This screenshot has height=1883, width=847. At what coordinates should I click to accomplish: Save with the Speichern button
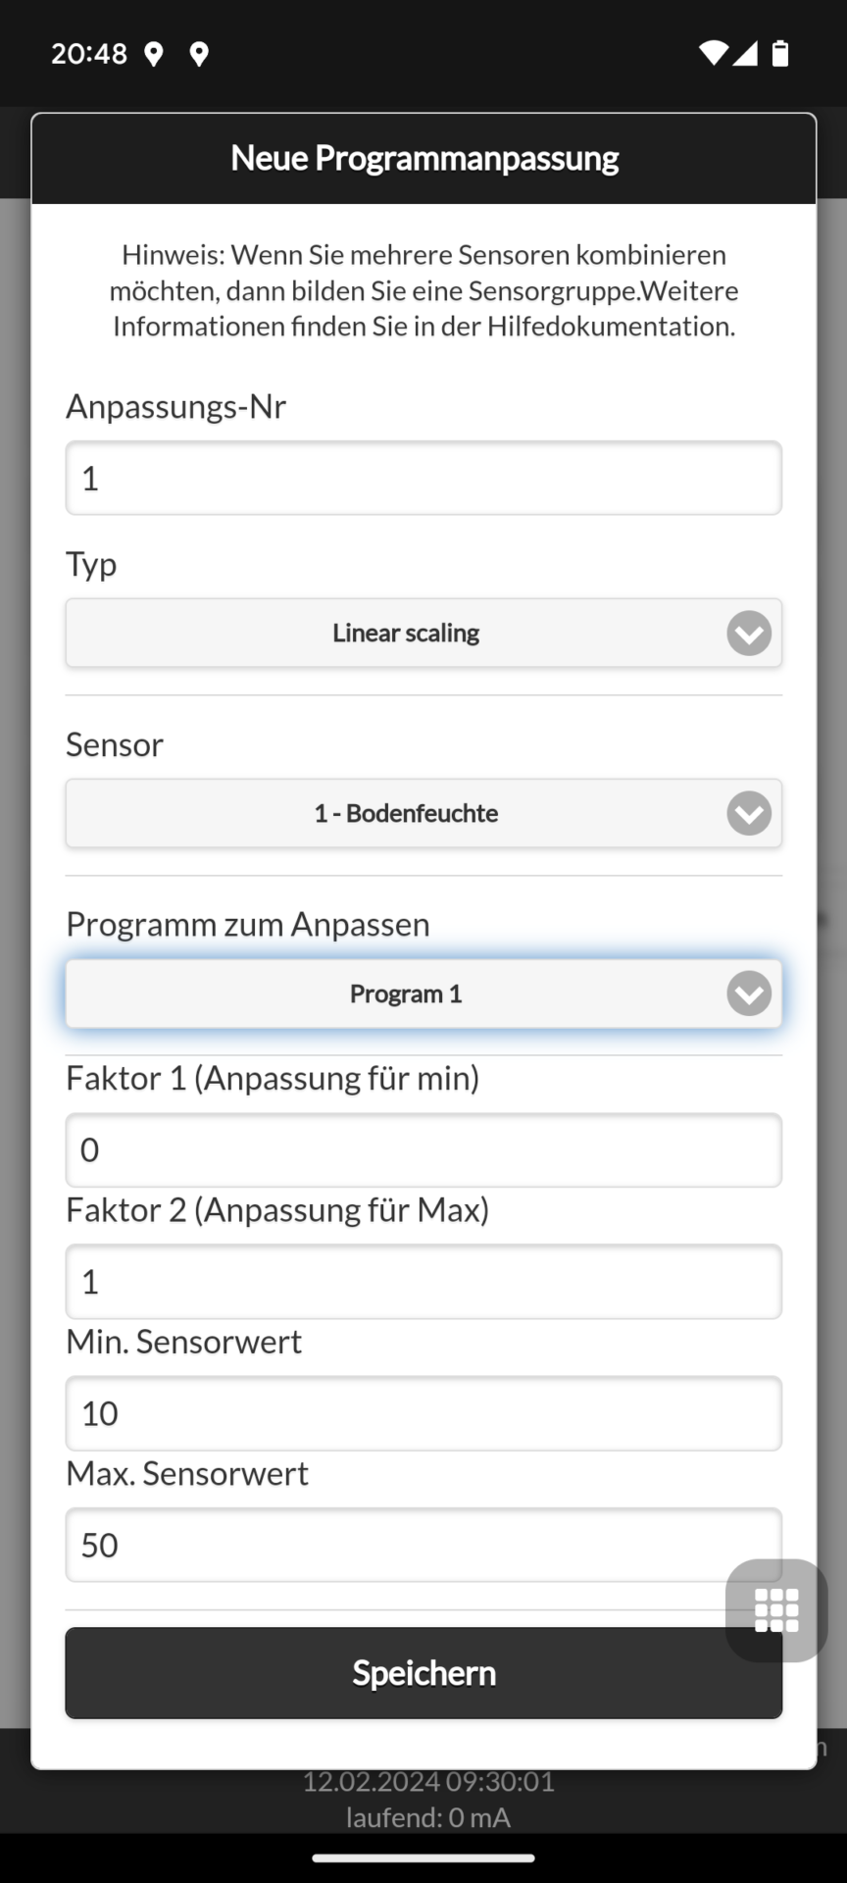423,1673
